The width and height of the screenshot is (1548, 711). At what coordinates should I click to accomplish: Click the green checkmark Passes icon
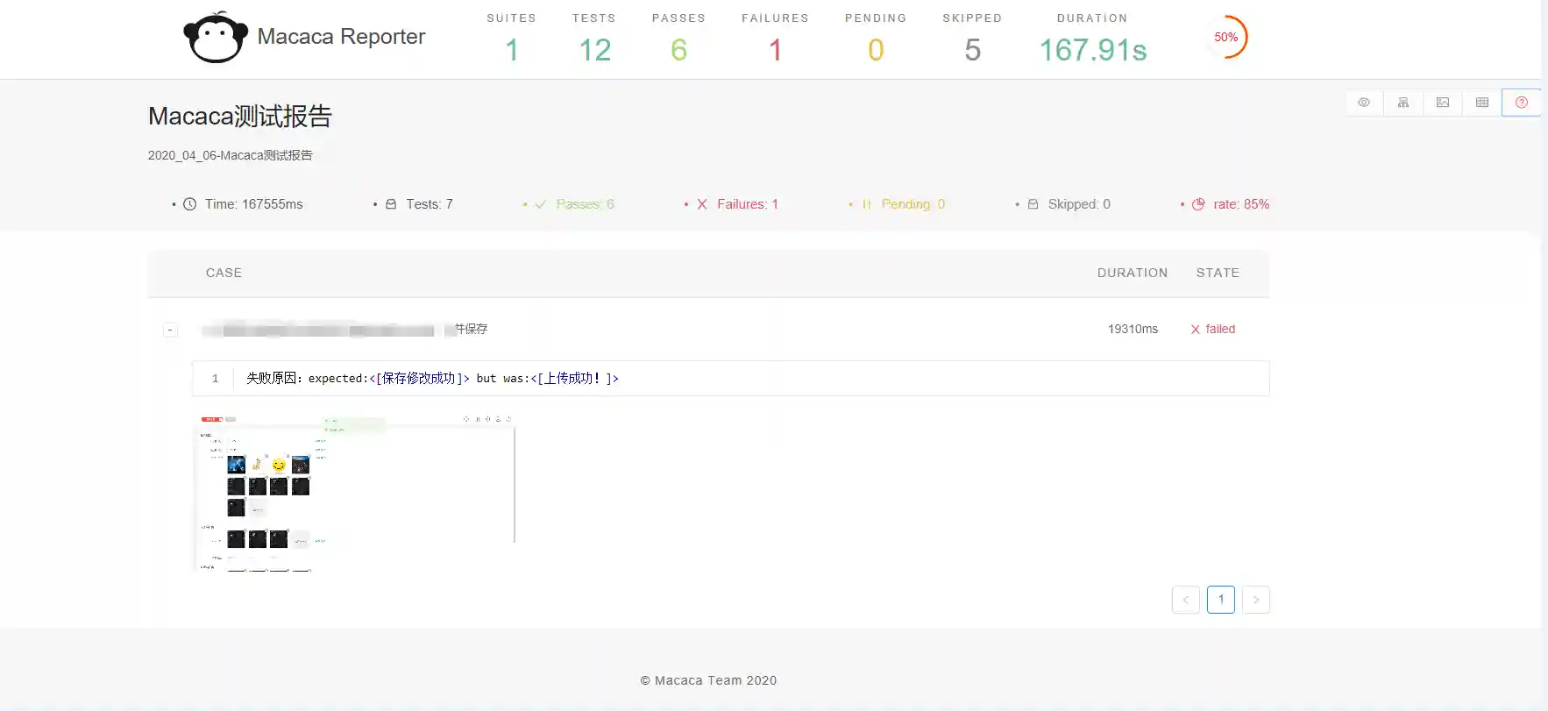pyautogui.click(x=541, y=204)
